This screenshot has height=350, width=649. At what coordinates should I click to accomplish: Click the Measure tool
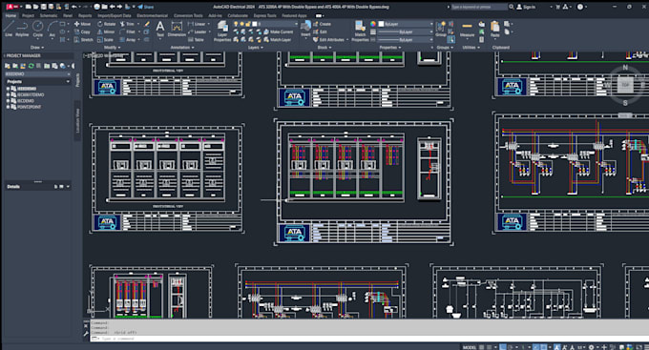(x=467, y=30)
